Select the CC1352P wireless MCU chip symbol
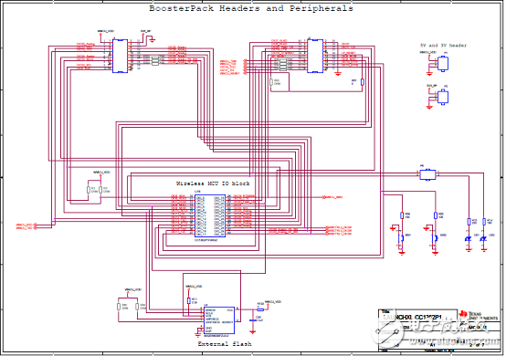This screenshot has height=356, width=506. pyautogui.click(x=210, y=215)
